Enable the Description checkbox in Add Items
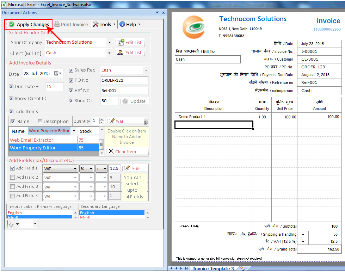 [x=39, y=121]
